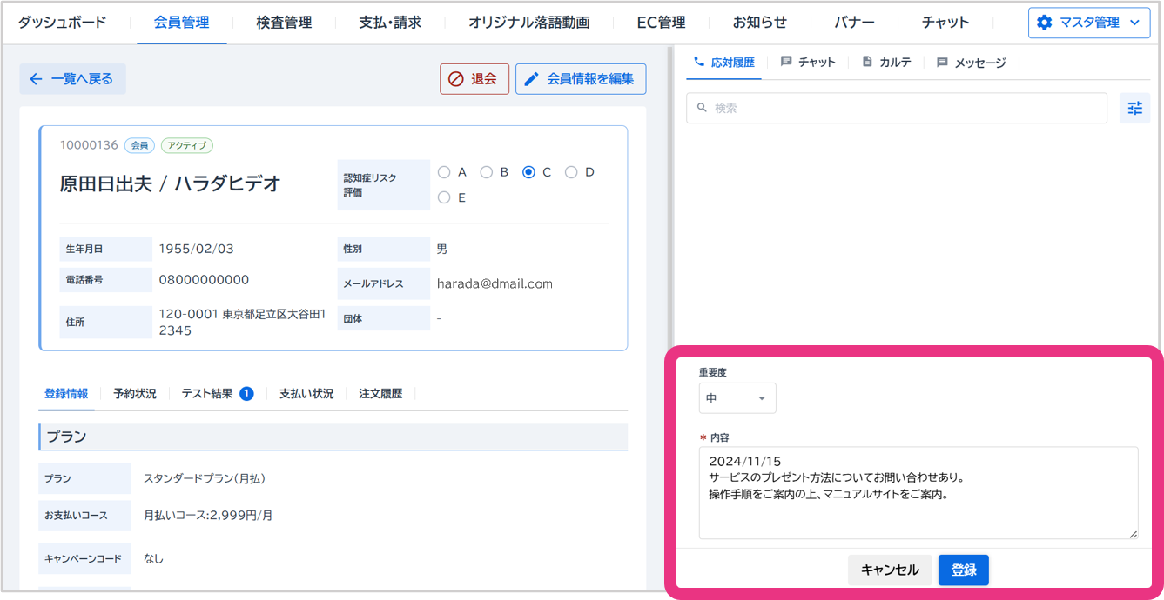Click the 検索 input field
The height and width of the screenshot is (600, 1164).
pyautogui.click(x=897, y=108)
